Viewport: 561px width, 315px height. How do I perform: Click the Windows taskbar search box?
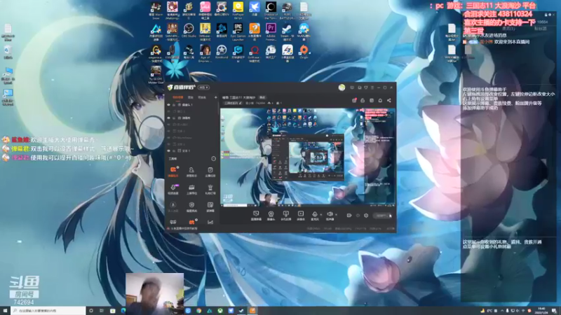click(48, 311)
